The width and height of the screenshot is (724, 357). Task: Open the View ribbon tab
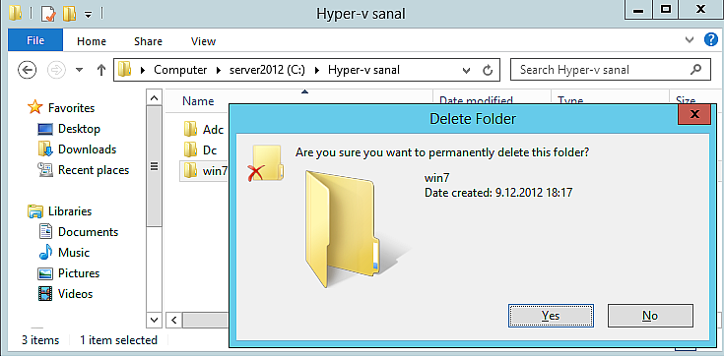tap(203, 41)
